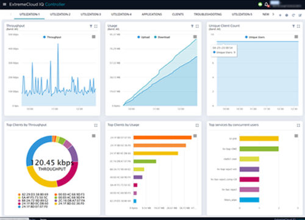Viewport: 305px width, 220px height.
Task: Open the filter on the Throughput widget
Action: pyautogui.click(x=91, y=26)
